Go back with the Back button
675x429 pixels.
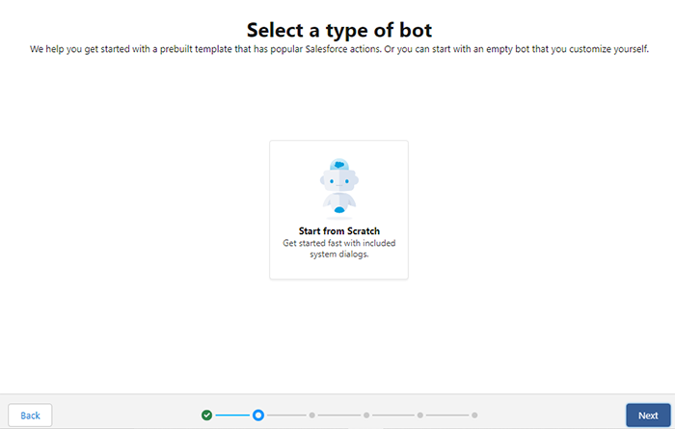point(31,416)
